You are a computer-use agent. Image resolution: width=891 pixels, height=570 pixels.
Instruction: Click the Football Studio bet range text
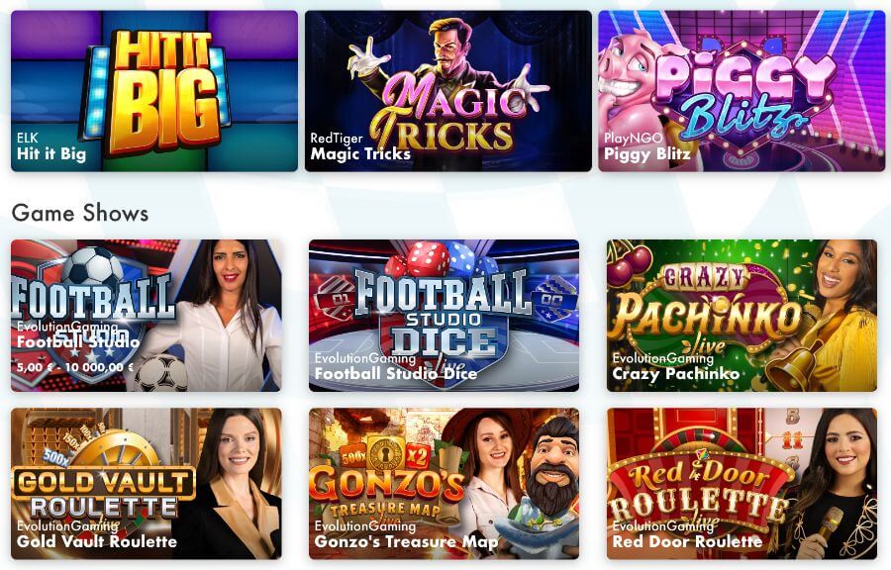coord(75,367)
